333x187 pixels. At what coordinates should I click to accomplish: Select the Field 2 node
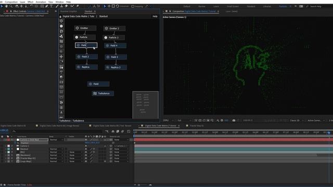(x=87, y=57)
